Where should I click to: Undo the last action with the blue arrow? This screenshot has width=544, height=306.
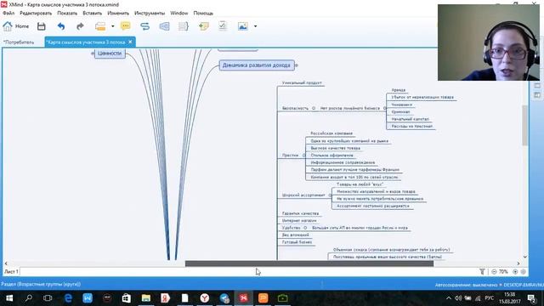pyautogui.click(x=61, y=26)
